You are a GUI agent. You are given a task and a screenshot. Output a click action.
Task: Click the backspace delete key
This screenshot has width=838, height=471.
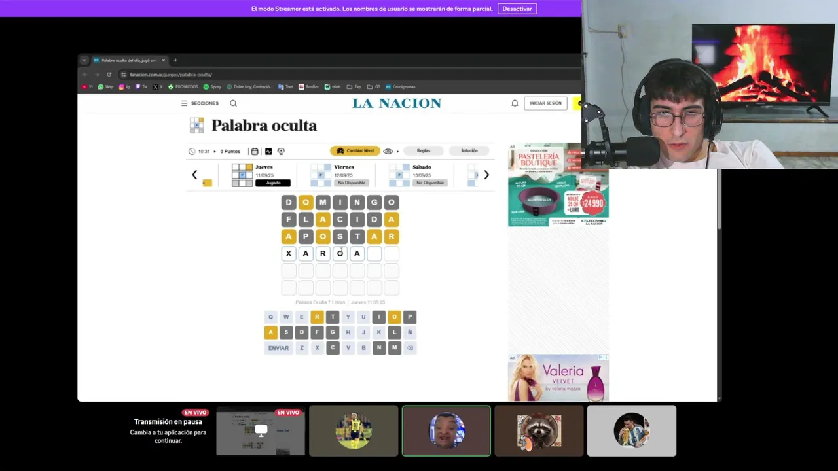[x=410, y=348]
